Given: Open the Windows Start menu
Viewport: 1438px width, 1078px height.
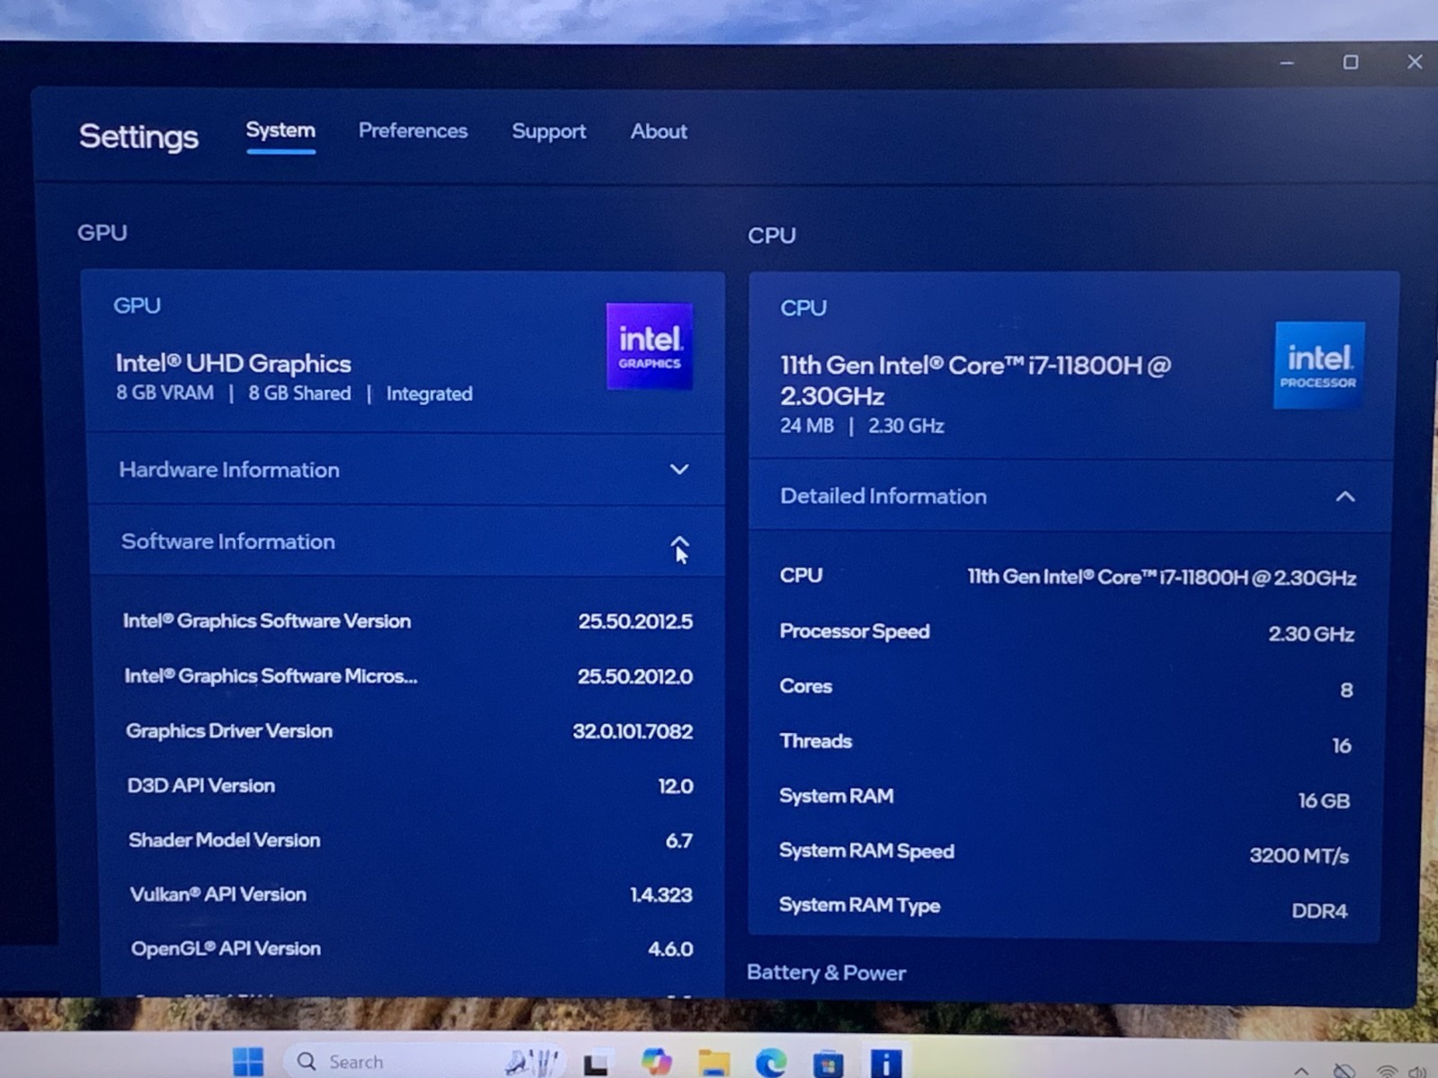Looking at the screenshot, I should pos(248,1062).
